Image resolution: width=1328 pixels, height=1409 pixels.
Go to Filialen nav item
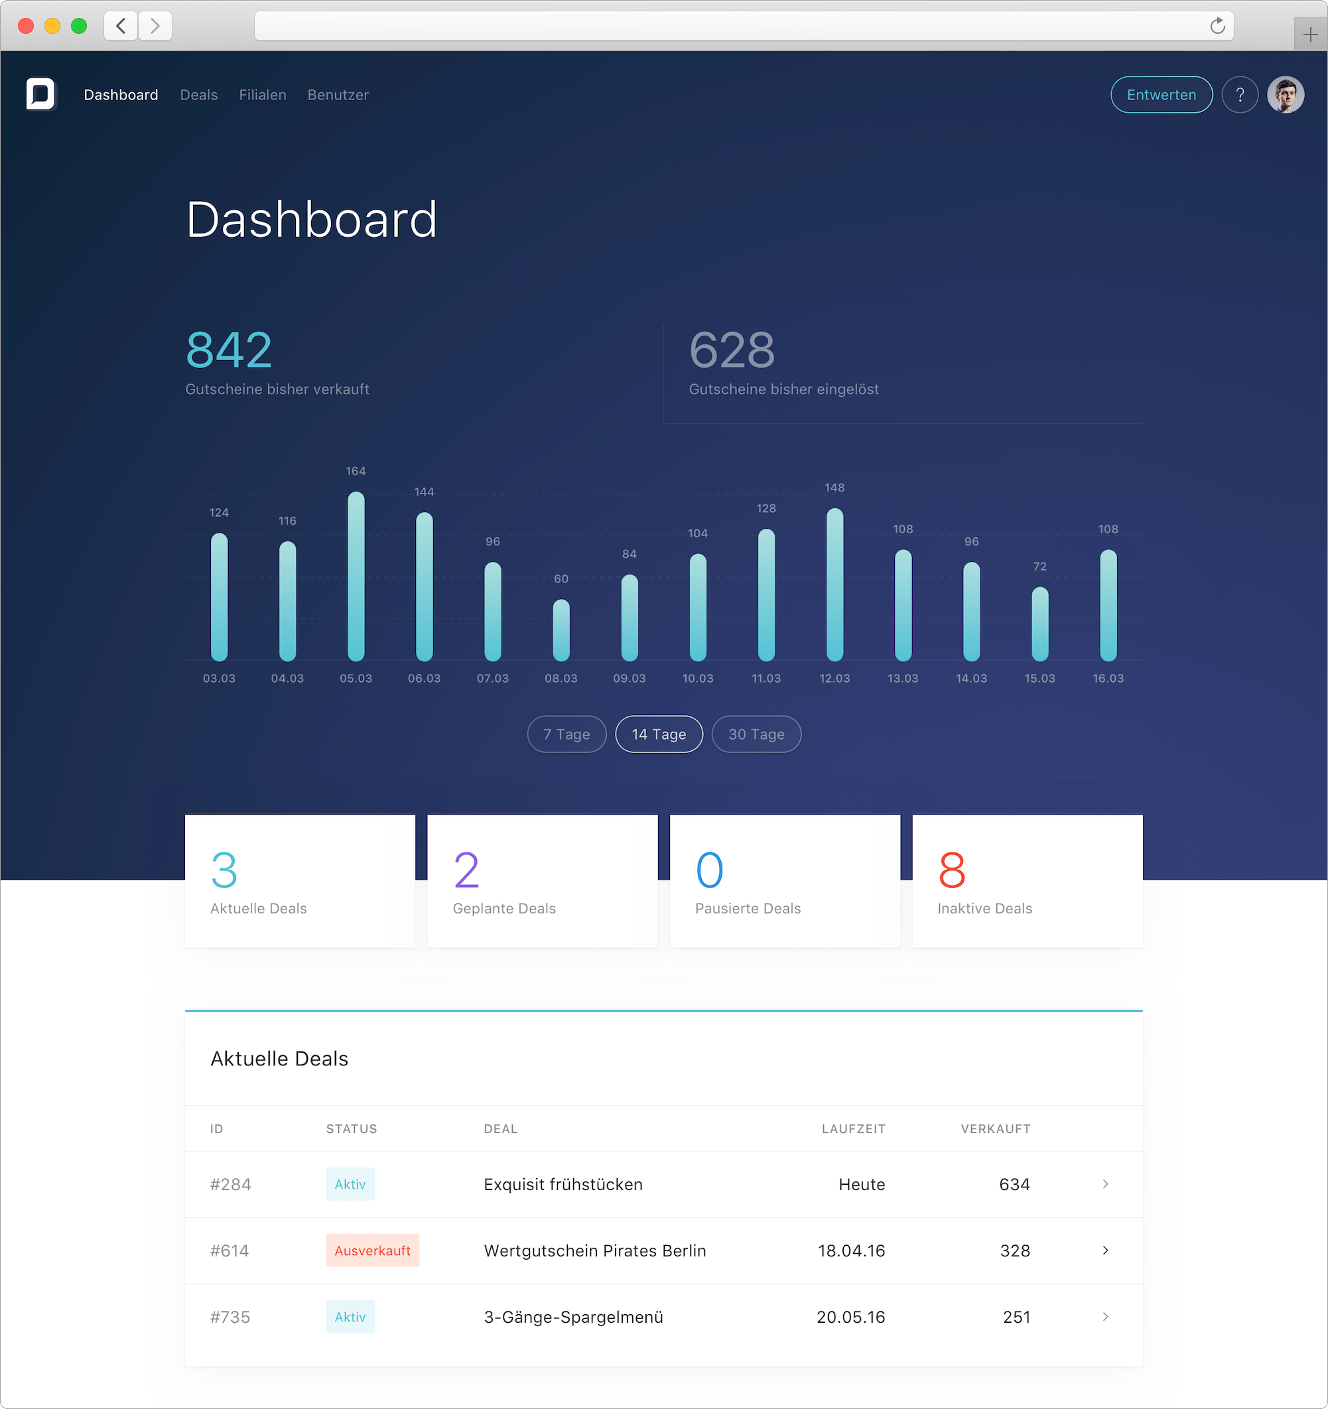(x=262, y=95)
